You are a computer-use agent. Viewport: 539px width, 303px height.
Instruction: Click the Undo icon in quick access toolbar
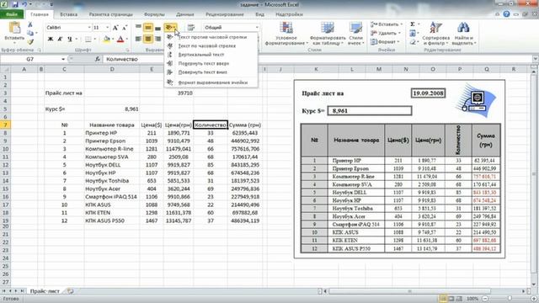coord(24,4)
